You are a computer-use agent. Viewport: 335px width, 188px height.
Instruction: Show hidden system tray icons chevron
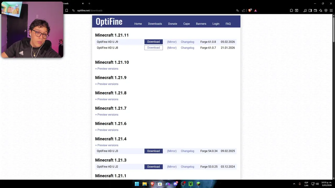point(294,184)
